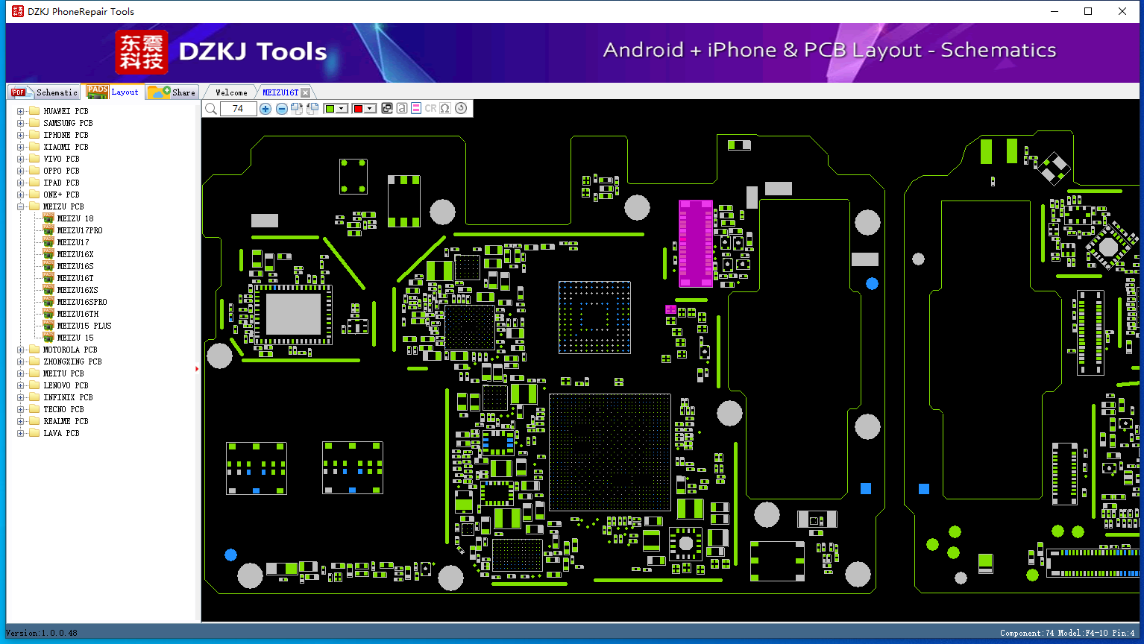Switch to the Layout tab
Screen dimensions: 1144x644
coord(113,92)
